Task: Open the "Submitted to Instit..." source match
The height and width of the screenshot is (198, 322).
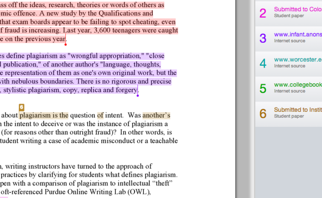Action: click(x=297, y=110)
